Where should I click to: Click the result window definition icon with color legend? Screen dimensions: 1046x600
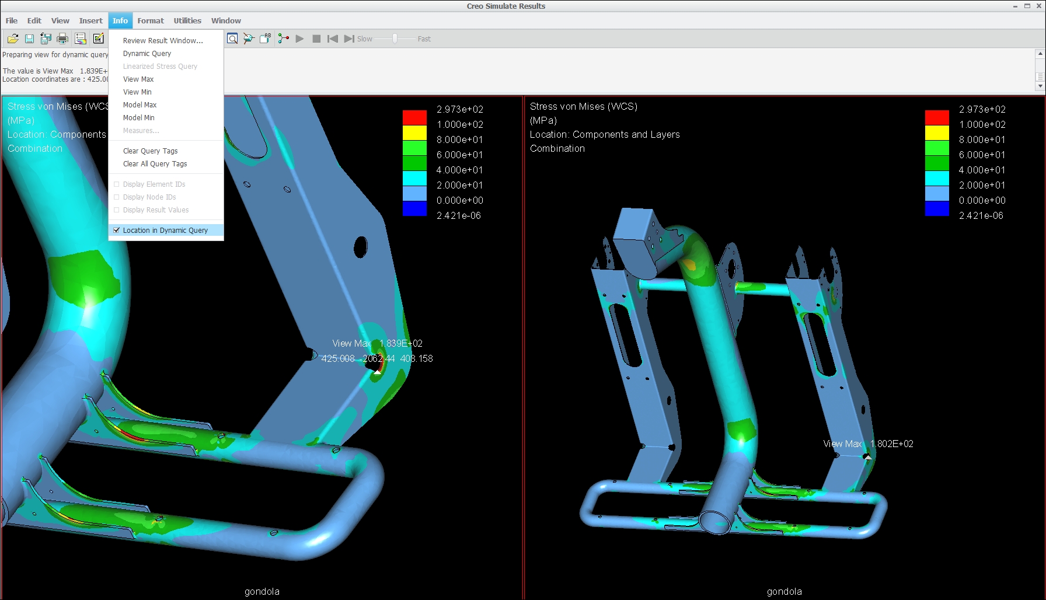[81, 39]
